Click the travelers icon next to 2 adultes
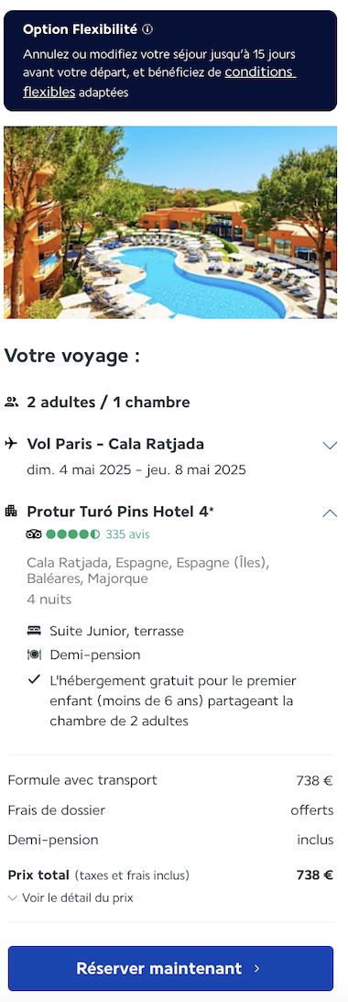Image resolution: width=348 pixels, height=1002 pixels. (11, 402)
